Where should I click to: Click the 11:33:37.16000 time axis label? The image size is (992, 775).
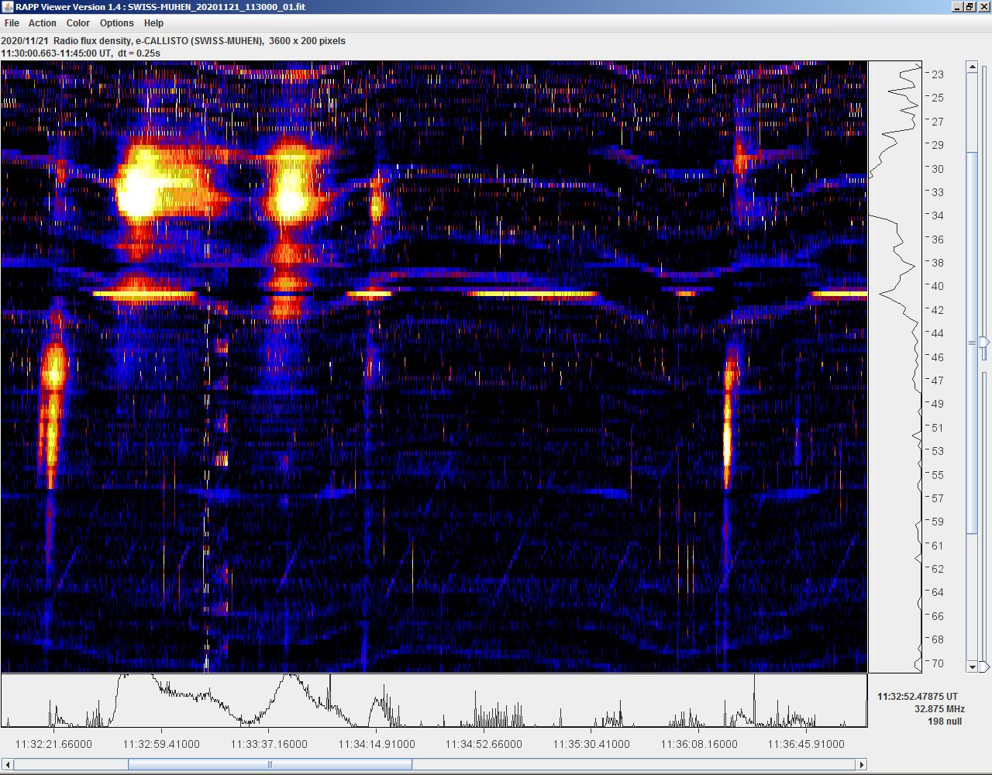tap(269, 744)
